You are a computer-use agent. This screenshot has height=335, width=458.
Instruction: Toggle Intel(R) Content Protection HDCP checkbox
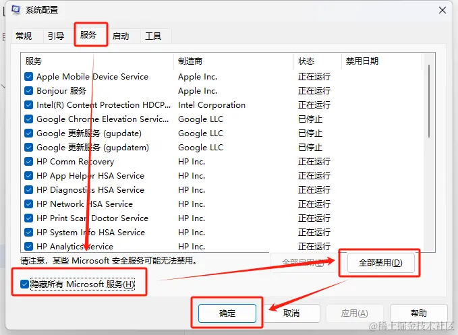pyautogui.click(x=28, y=104)
